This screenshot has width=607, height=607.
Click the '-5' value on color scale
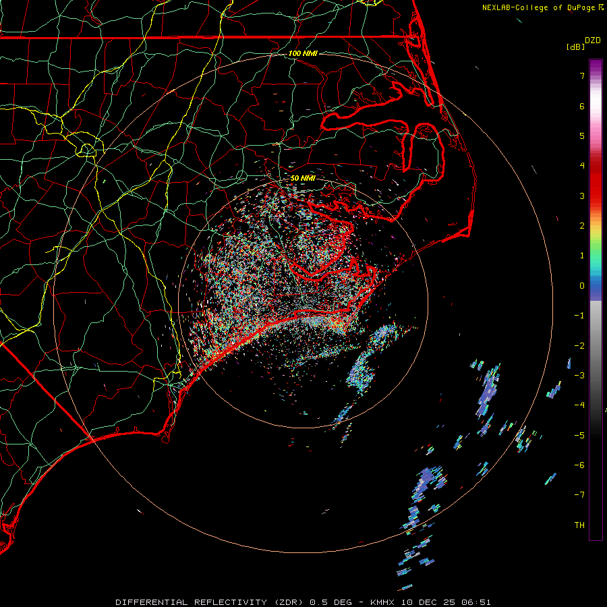pos(579,436)
